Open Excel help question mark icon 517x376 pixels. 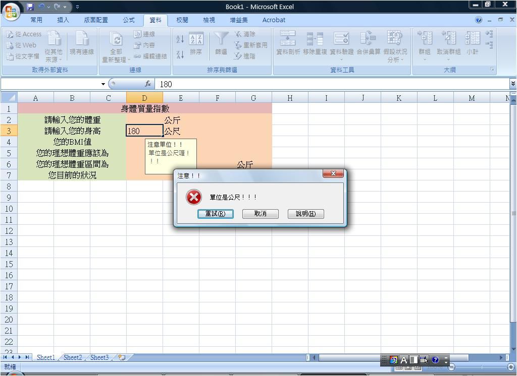479,20
